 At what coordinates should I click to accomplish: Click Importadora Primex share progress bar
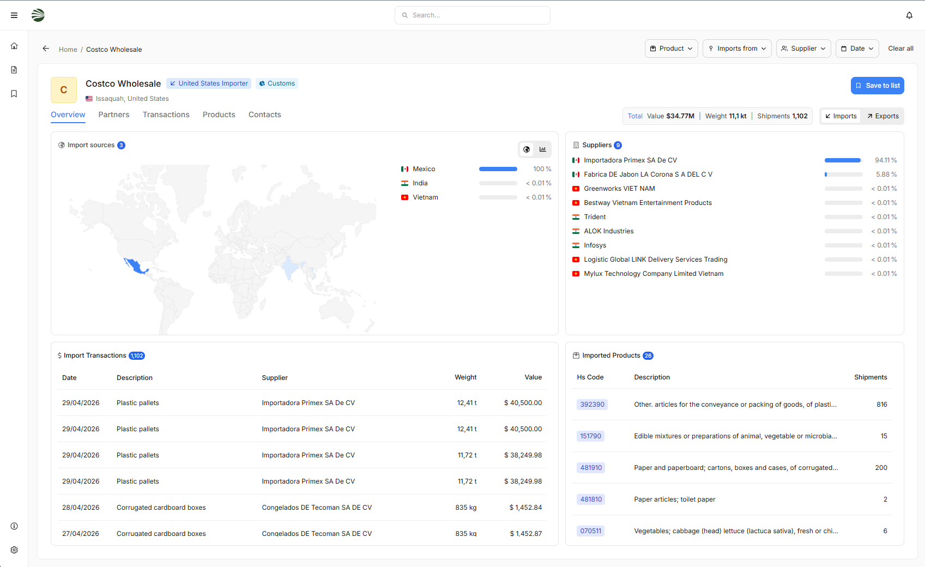[844, 160]
